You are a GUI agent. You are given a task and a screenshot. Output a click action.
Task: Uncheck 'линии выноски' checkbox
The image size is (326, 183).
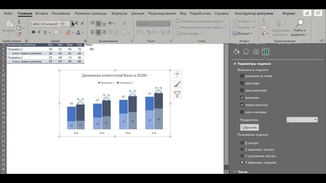point(242,105)
